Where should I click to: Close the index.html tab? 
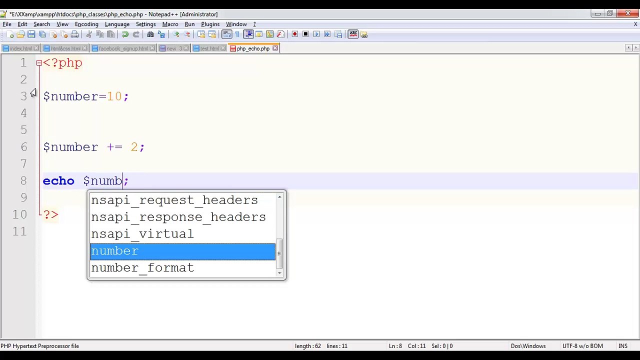(35, 48)
